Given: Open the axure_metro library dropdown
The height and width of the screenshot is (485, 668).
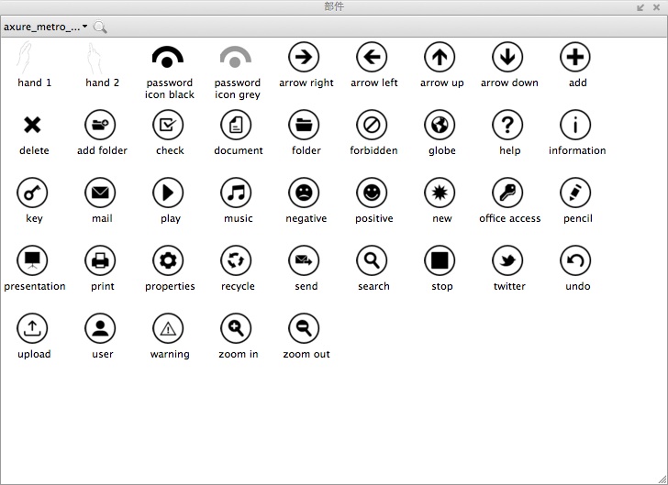Looking at the screenshot, I should click(46, 27).
